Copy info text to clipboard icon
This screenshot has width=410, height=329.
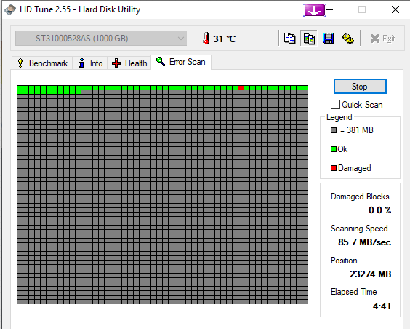coord(290,39)
